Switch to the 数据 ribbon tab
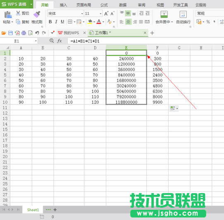224x220 pixels. coord(123,5)
